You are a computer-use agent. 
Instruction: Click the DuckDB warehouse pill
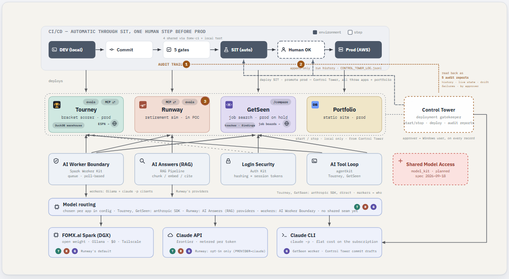coord(68,125)
